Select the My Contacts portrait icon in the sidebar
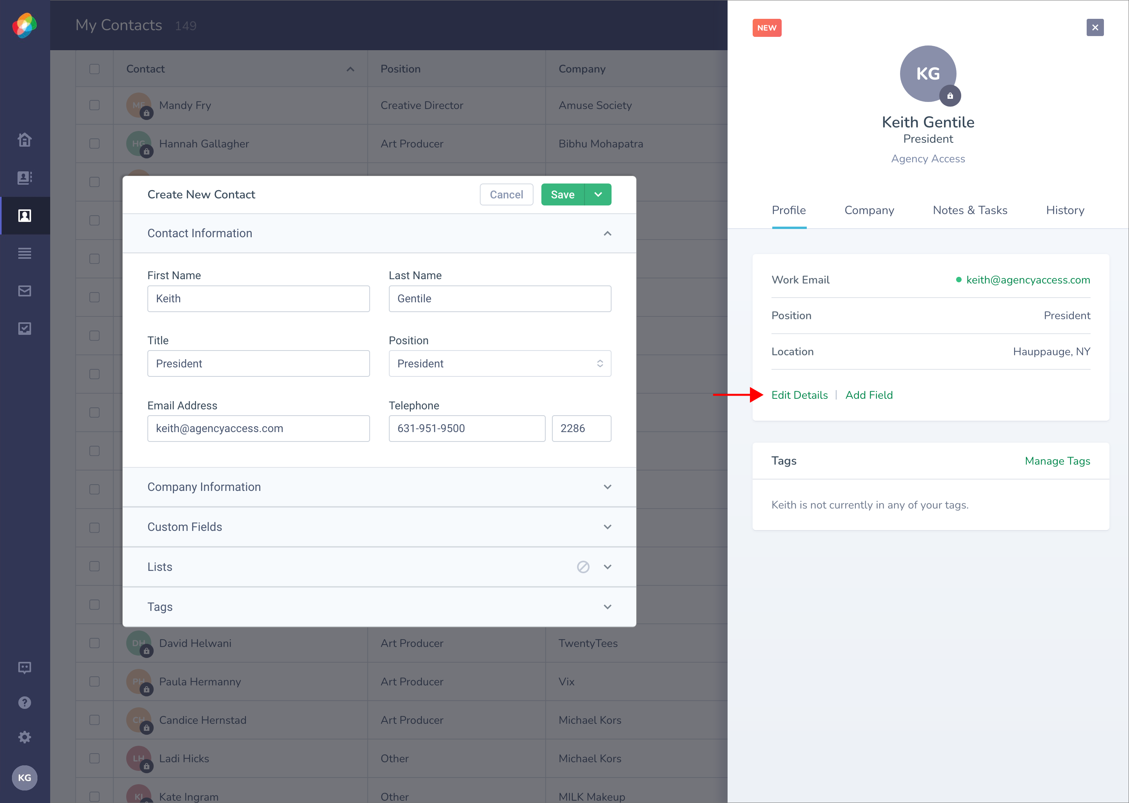1129x803 pixels. pos(25,216)
